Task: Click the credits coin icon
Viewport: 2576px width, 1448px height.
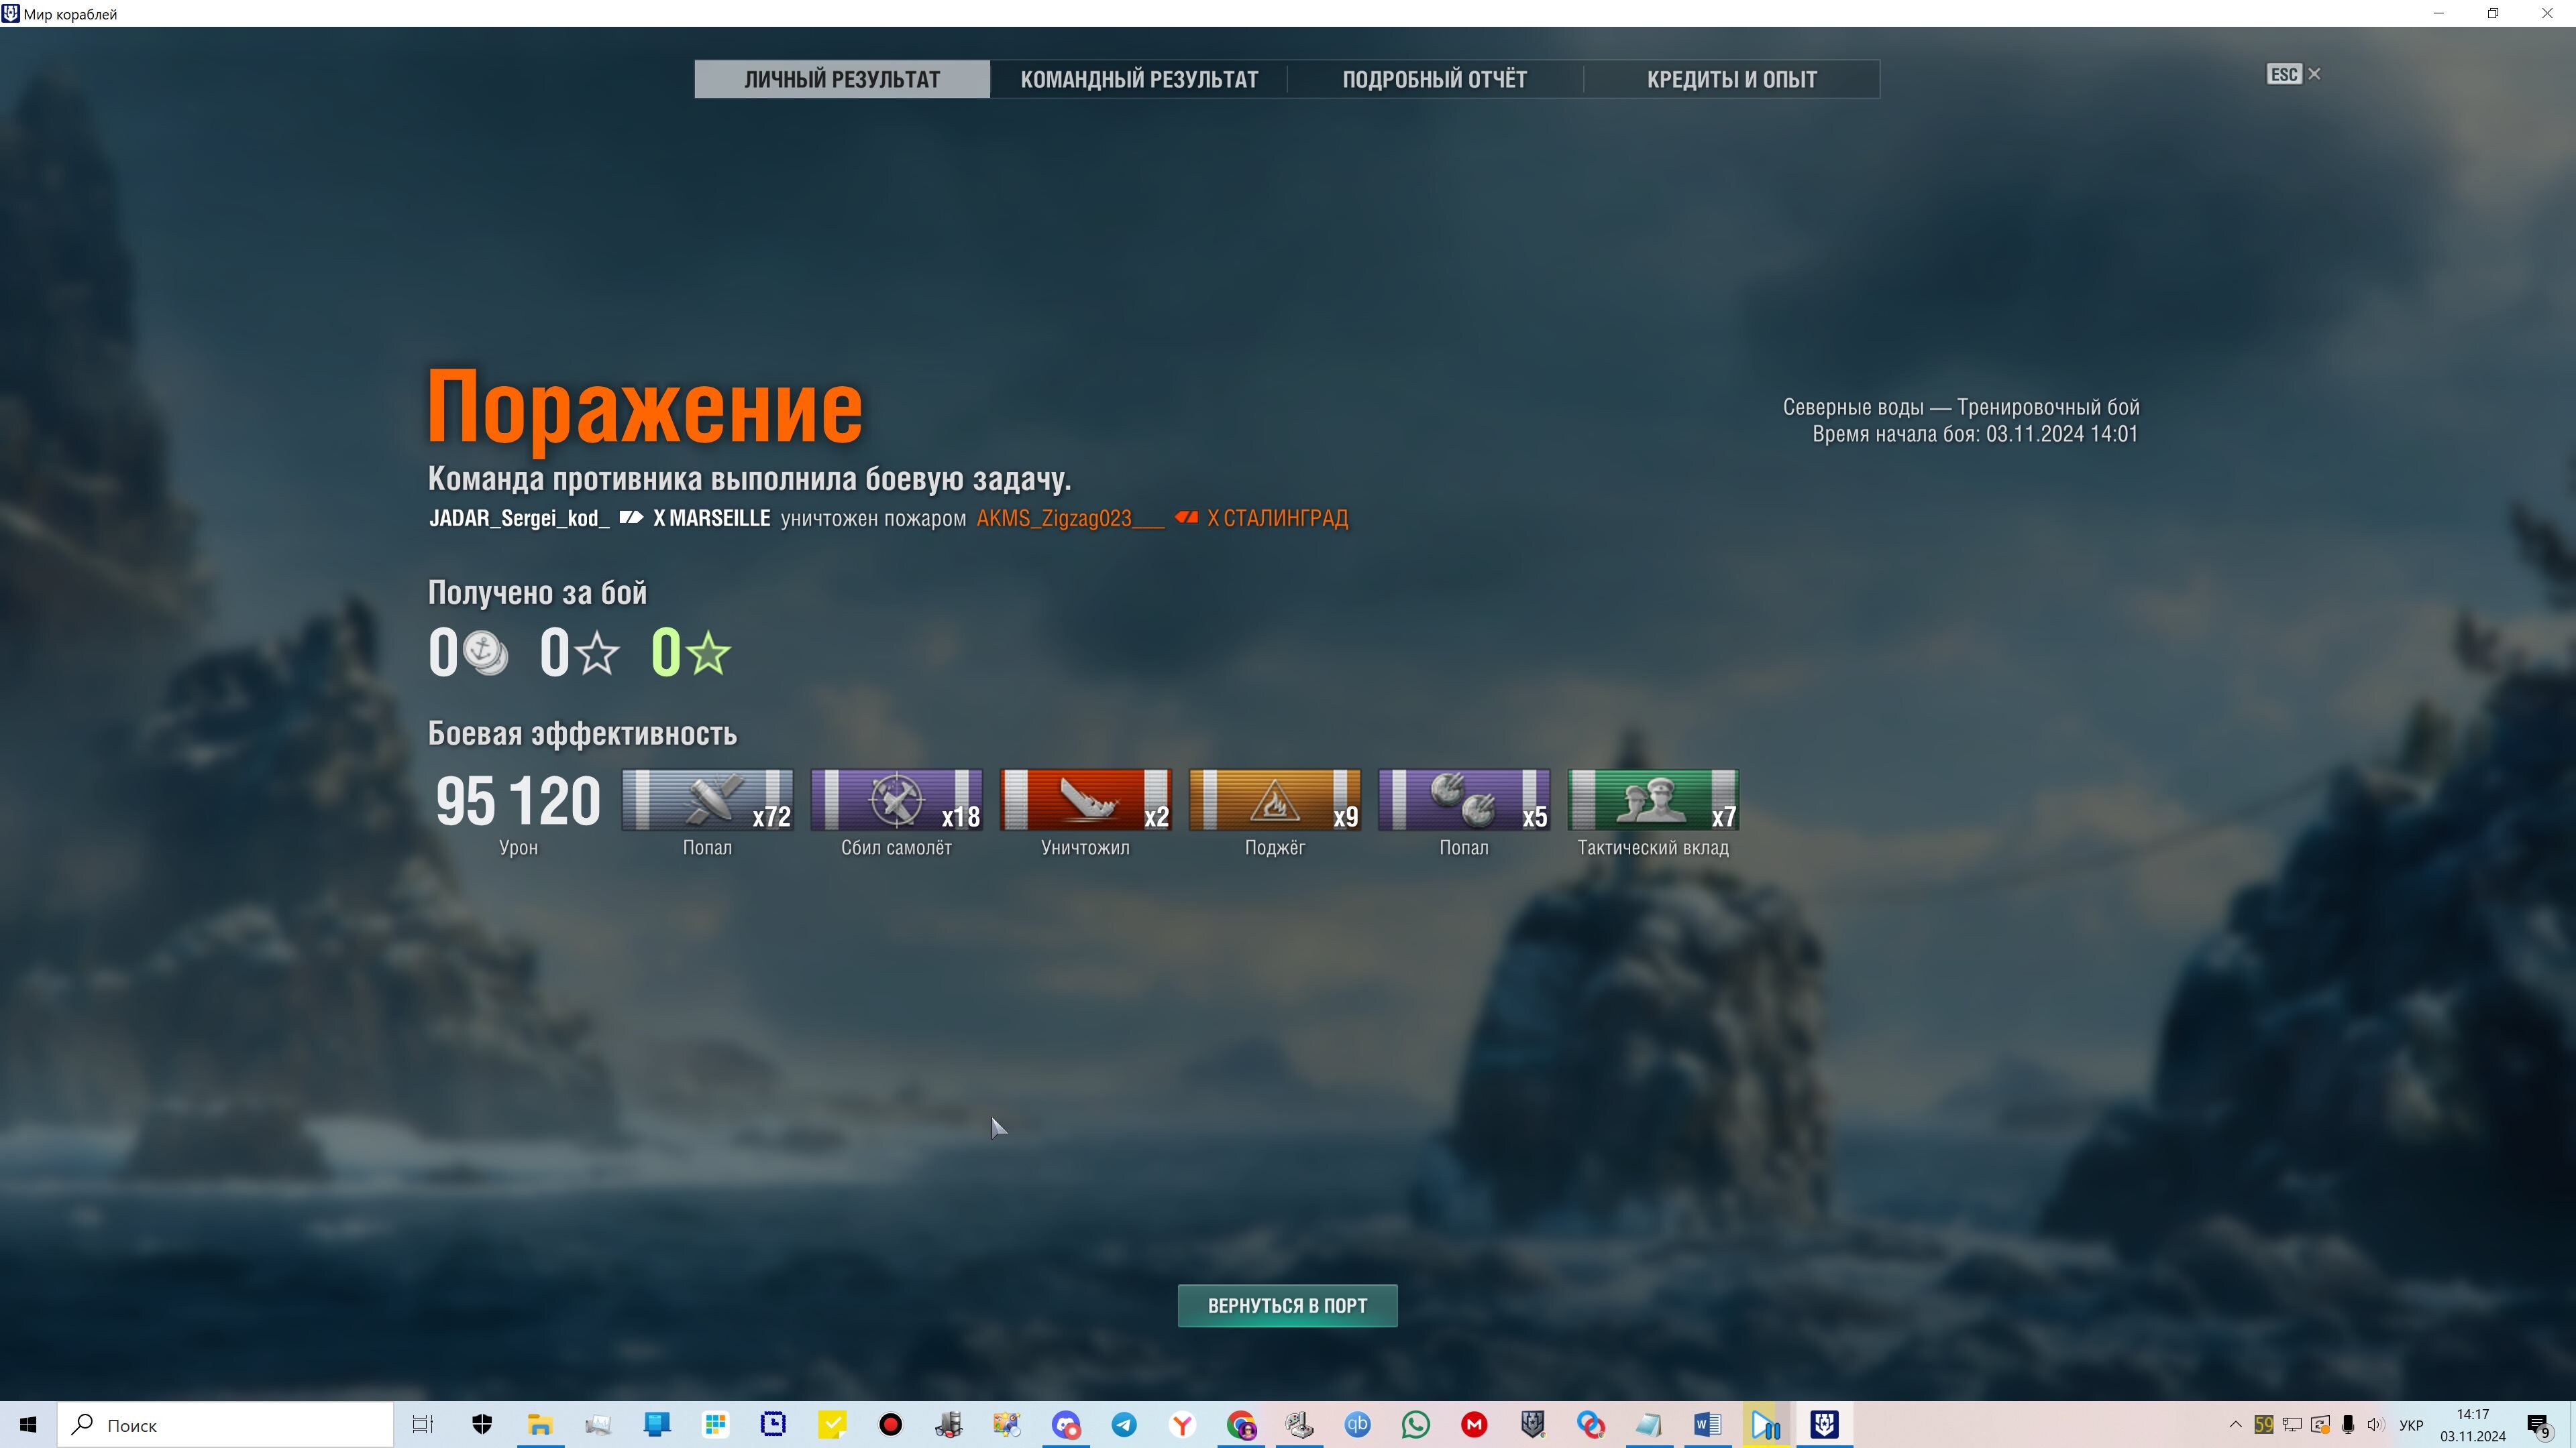Action: 486,654
